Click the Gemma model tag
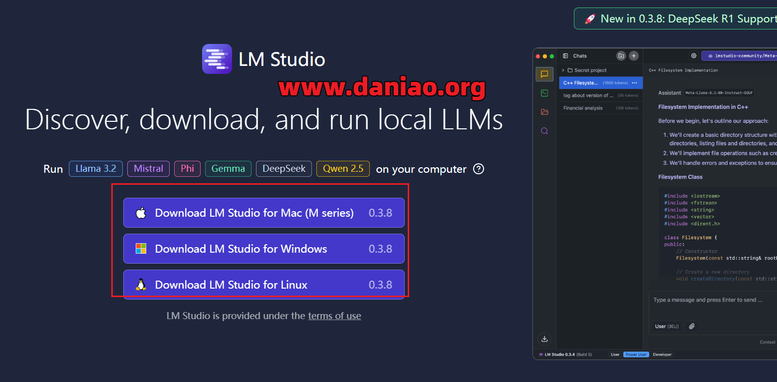This screenshot has height=382, width=777. [x=228, y=169]
